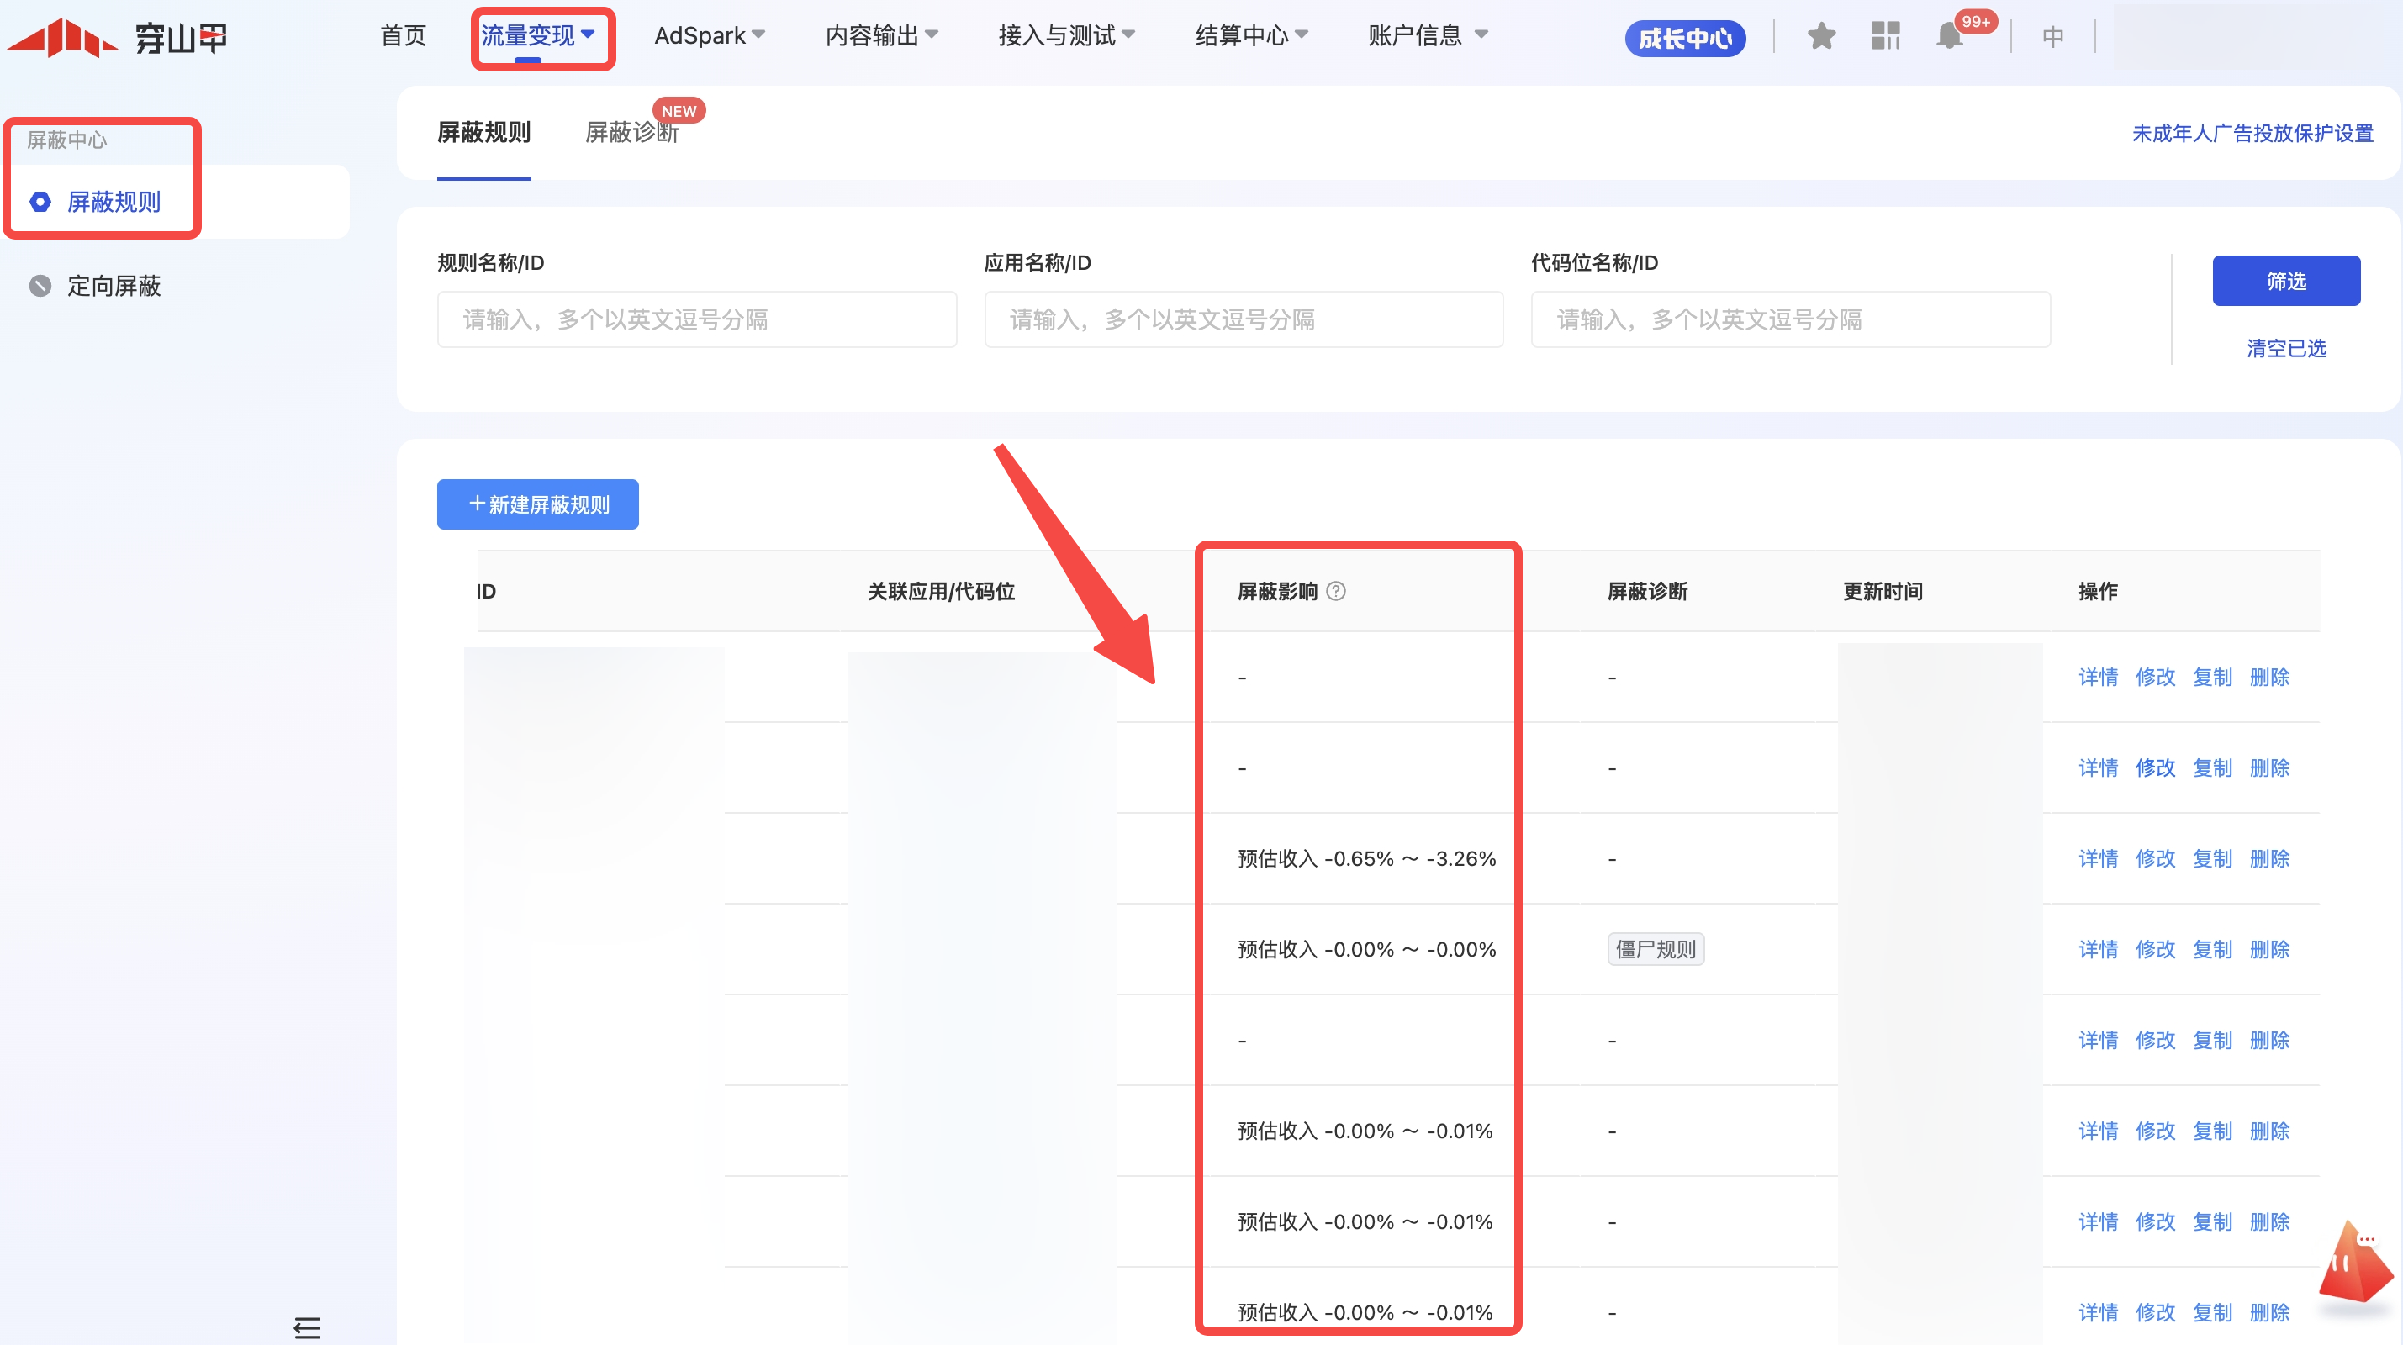2403x1345 pixels.
Task: Click the 规则名称/ID input field
Action: click(696, 319)
